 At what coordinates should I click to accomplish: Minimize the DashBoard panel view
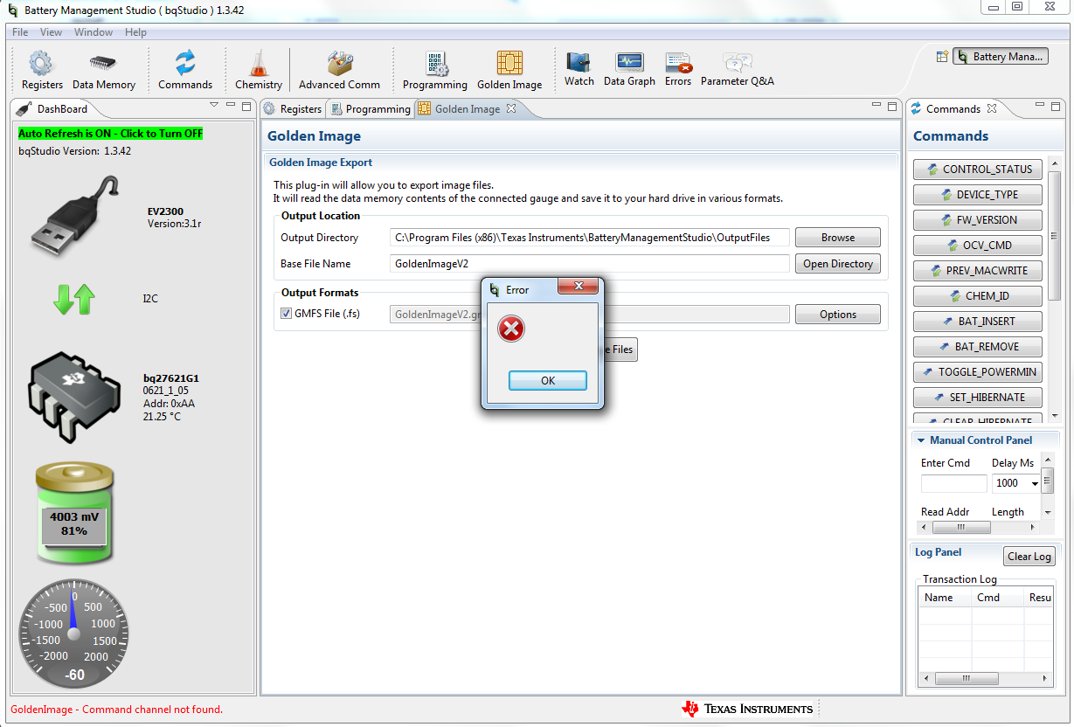coord(232,106)
